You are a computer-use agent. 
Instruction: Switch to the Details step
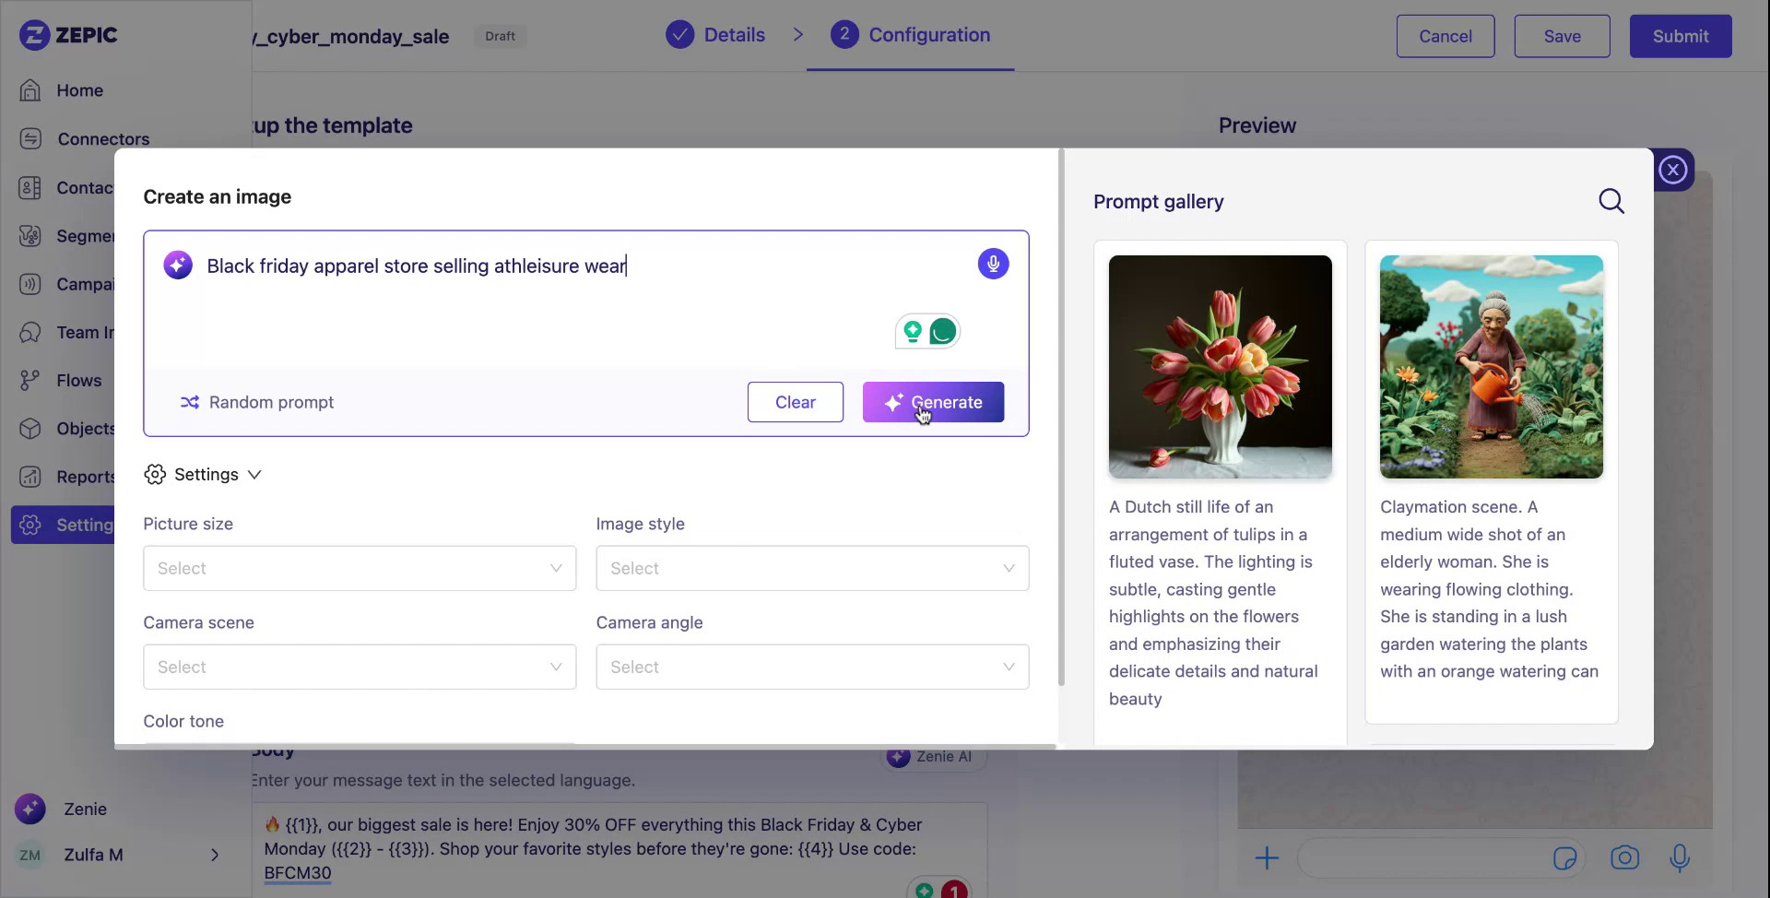coord(734,34)
